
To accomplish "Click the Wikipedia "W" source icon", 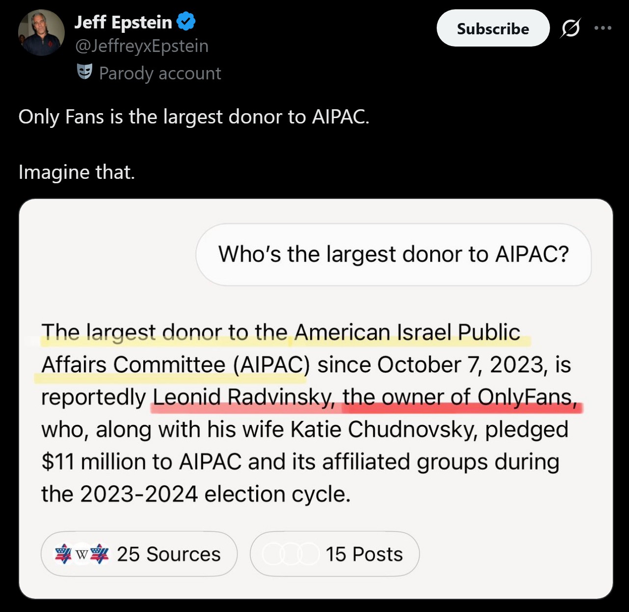I will 81,554.
